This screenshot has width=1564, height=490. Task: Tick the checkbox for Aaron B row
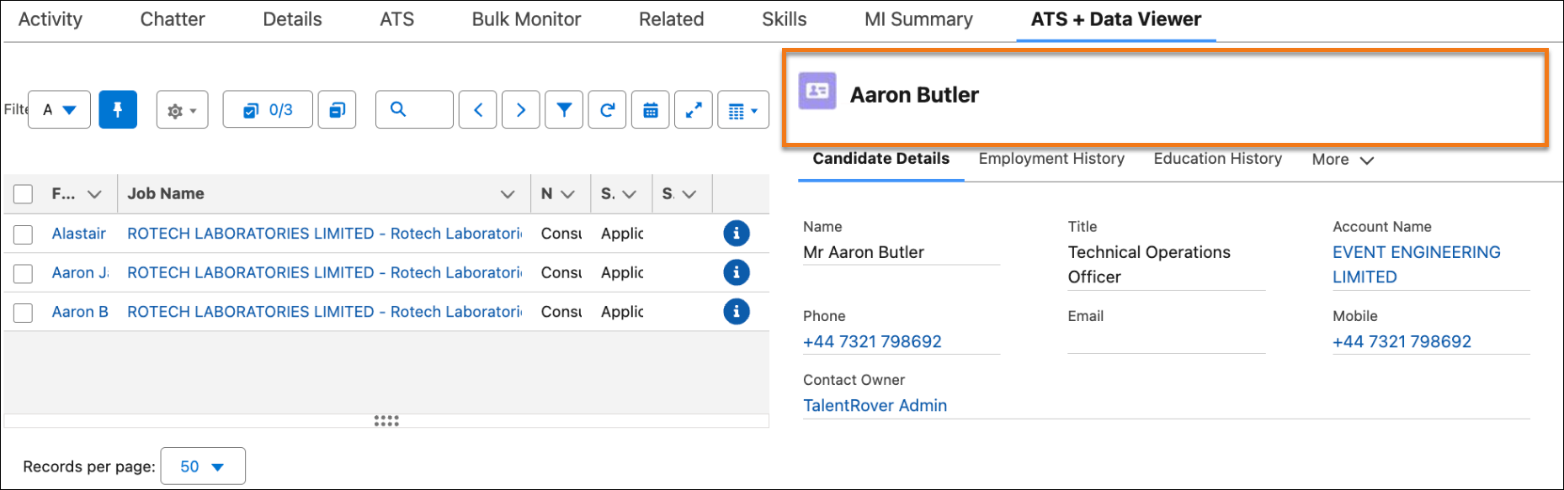coord(24,313)
